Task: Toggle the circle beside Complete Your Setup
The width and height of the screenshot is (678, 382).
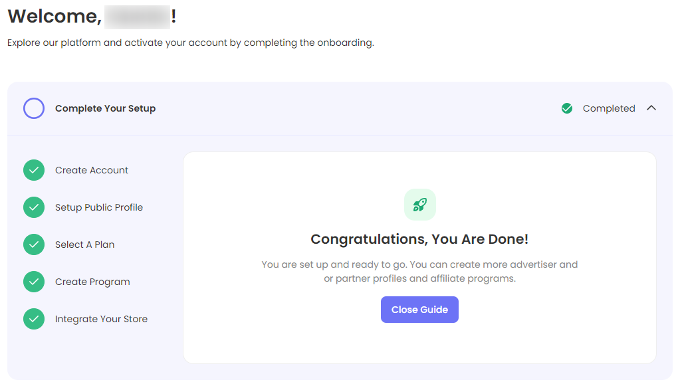Action: (34, 108)
